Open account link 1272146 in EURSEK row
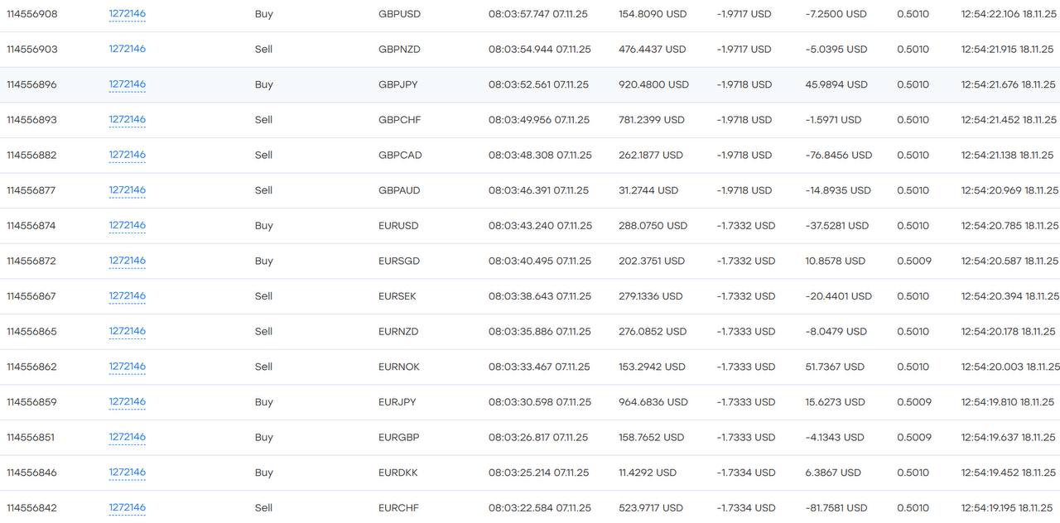 point(127,296)
